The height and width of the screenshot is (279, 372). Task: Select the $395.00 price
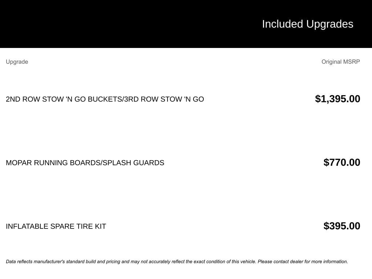[x=342, y=226]
